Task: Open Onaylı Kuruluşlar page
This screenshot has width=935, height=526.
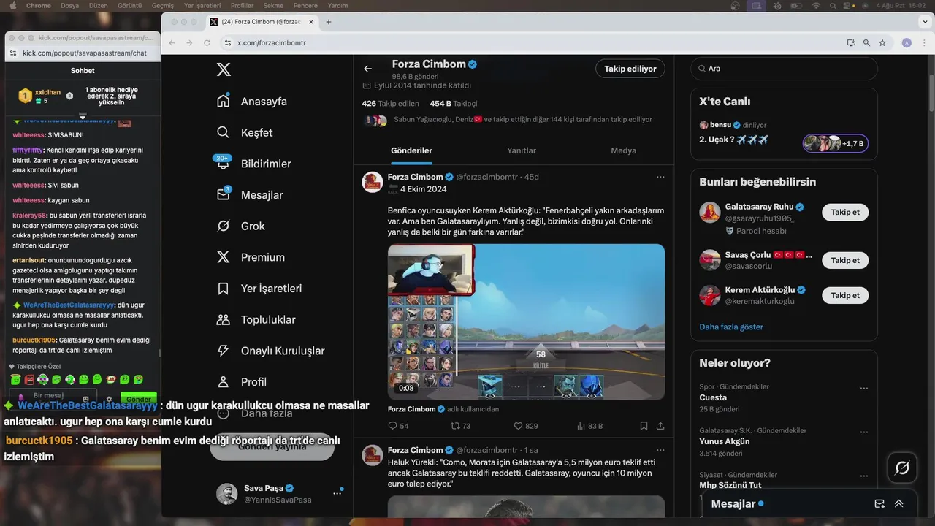Action: (x=271, y=351)
